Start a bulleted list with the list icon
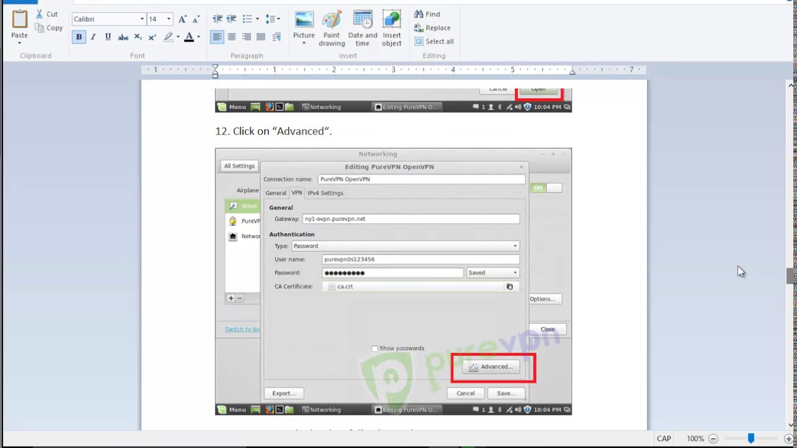Viewport: 797px width, 448px height. (x=247, y=19)
